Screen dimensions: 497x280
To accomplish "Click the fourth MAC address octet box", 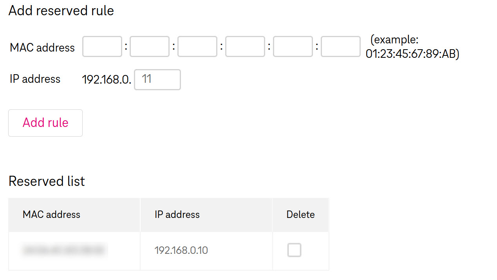I will pyautogui.click(x=245, y=47).
